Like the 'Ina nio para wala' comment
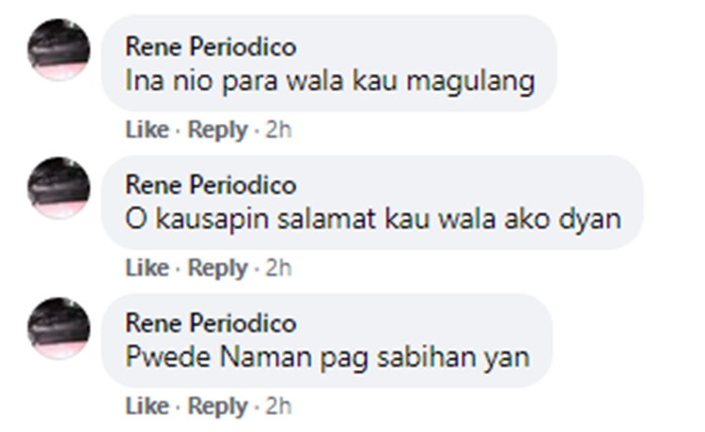 [147, 130]
